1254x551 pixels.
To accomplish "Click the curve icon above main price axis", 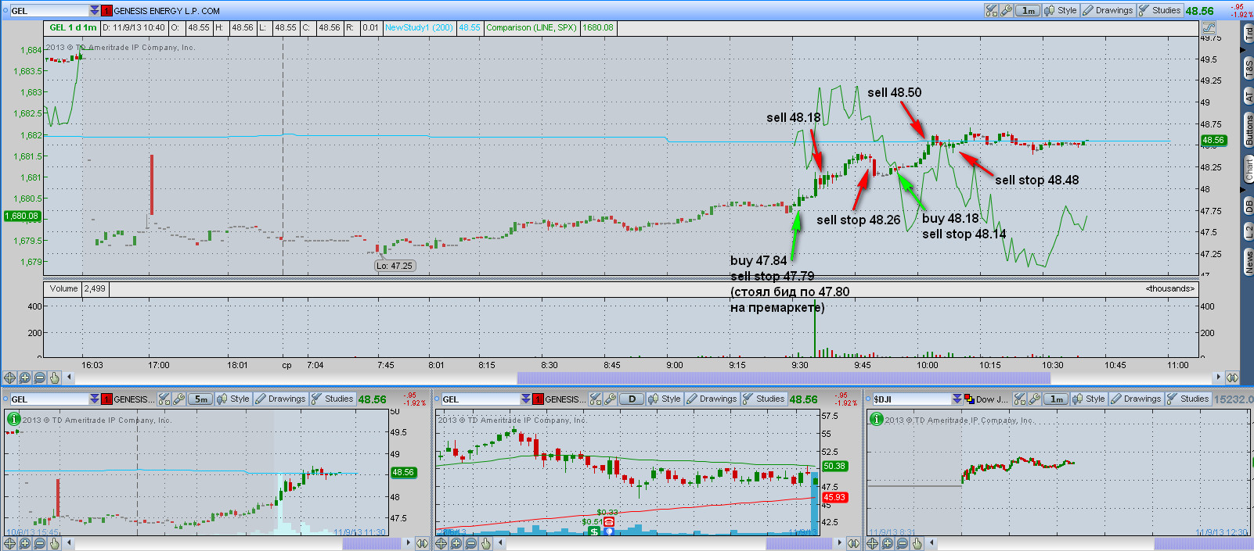I will click(x=1209, y=27).
